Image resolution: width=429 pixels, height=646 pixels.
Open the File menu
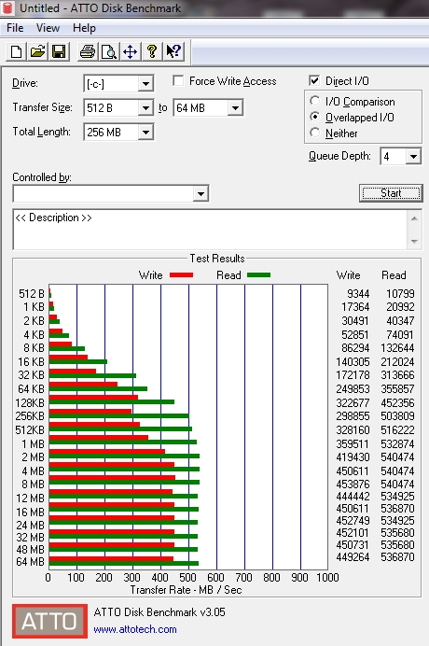coord(15,28)
